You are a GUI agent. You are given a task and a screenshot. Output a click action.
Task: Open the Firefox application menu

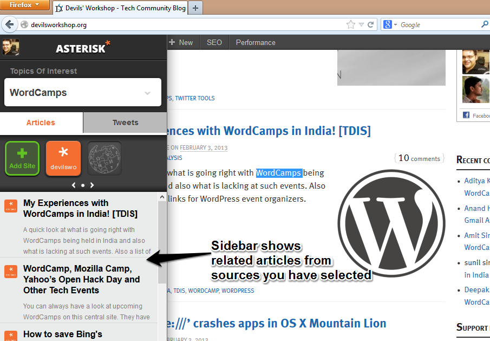pyautogui.click(x=24, y=5)
